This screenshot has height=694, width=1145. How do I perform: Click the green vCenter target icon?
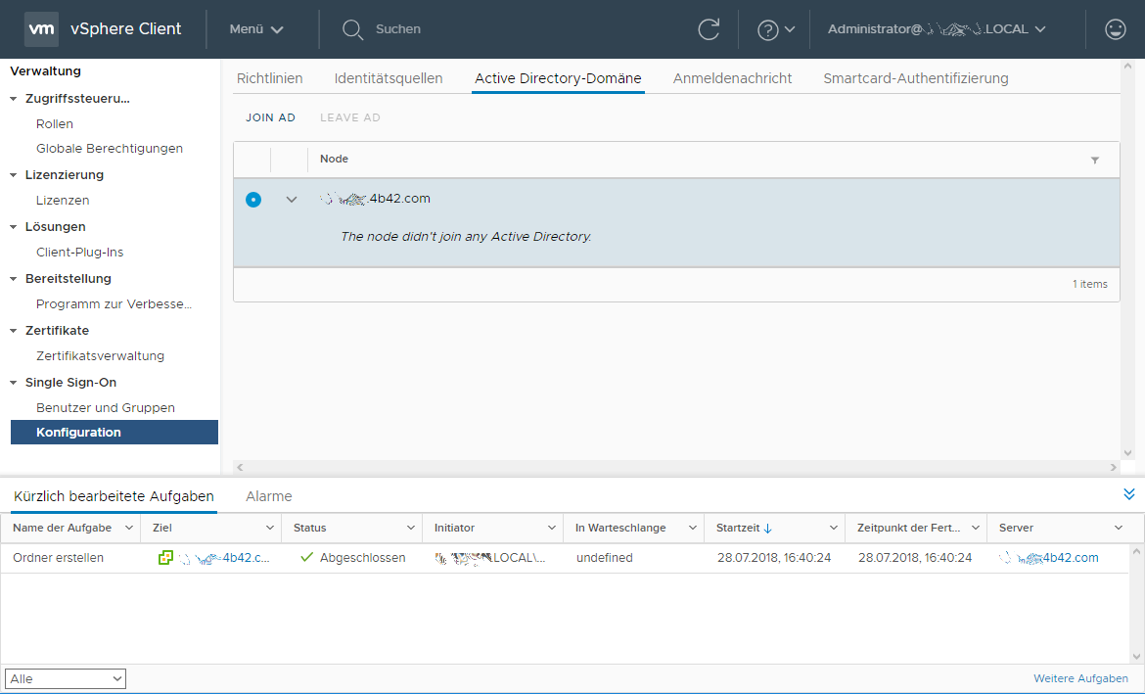pyautogui.click(x=165, y=557)
